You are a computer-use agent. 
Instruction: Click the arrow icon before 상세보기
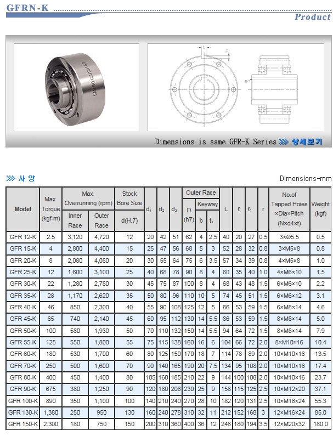click(x=284, y=141)
